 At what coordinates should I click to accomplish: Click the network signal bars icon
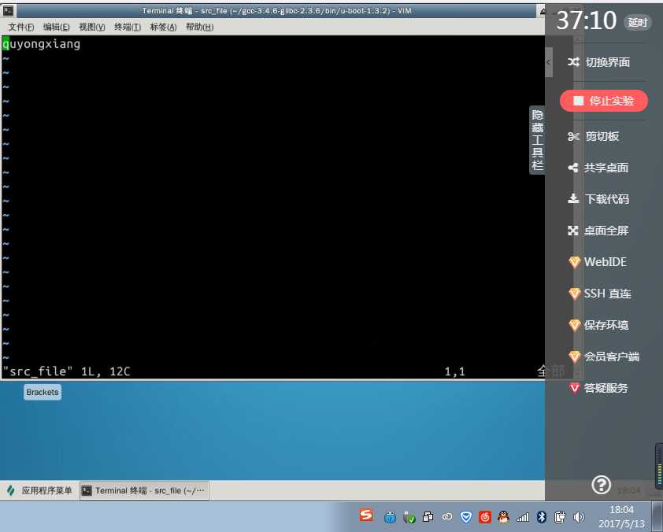[523, 516]
